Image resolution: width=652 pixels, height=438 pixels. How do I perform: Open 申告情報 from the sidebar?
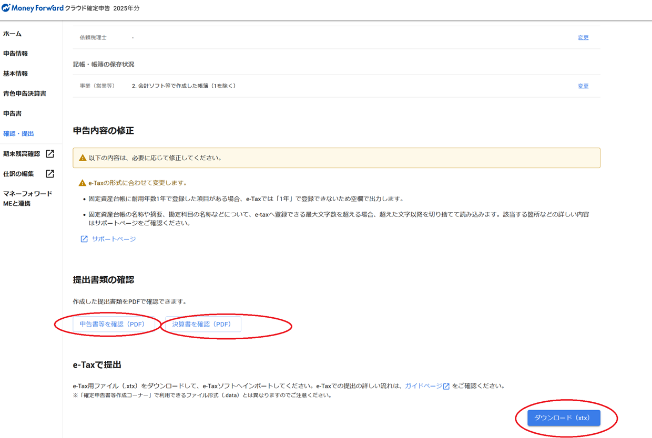point(16,53)
